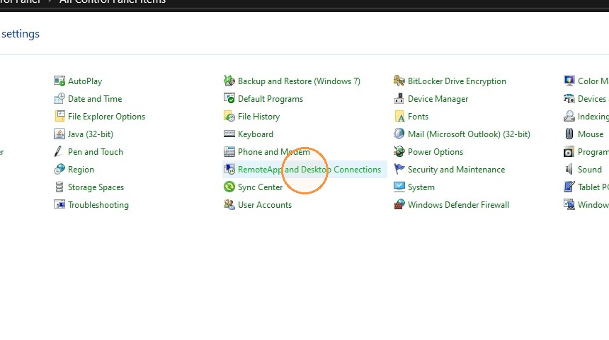The height and width of the screenshot is (340, 609).
Task: Click the Storage Spaces icon
Action: 59,187
